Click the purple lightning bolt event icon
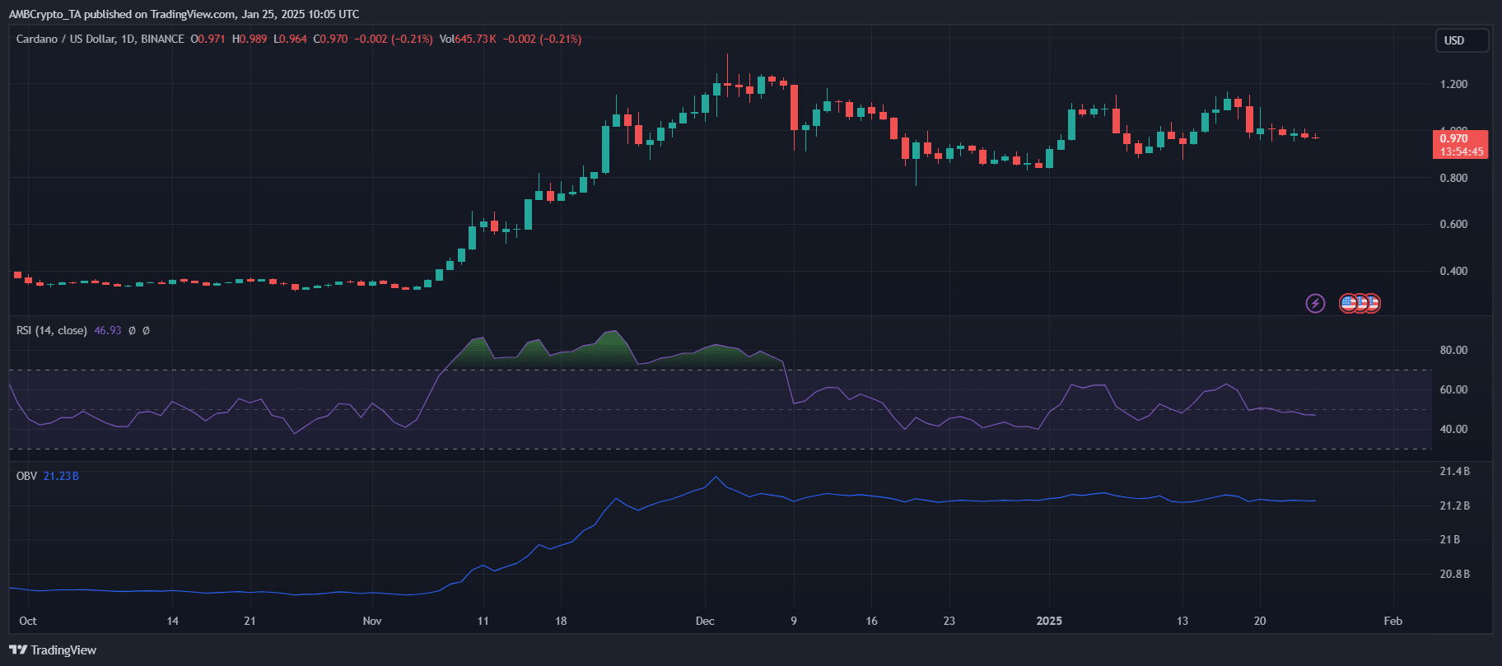 (x=1315, y=304)
